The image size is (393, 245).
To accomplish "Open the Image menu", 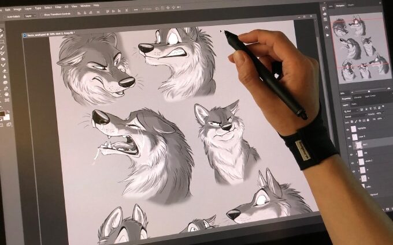I will click(17, 9).
